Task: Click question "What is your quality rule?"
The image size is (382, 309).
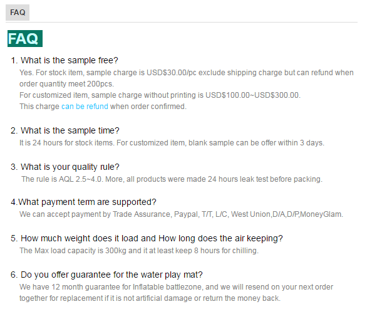Action: tap(70, 167)
